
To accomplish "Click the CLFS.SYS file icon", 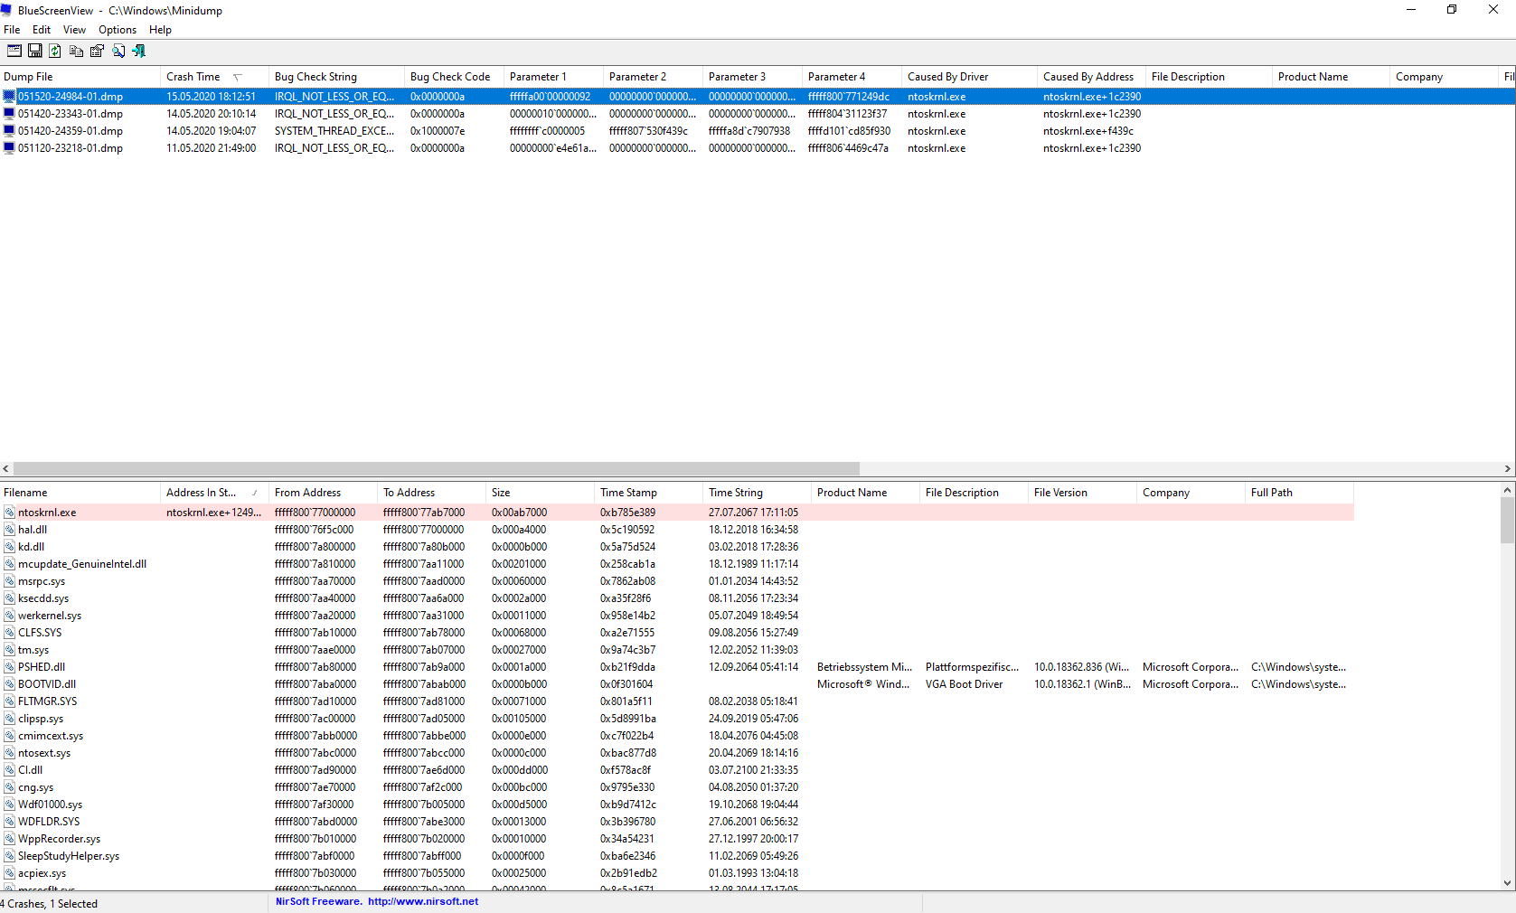I will coord(10,633).
